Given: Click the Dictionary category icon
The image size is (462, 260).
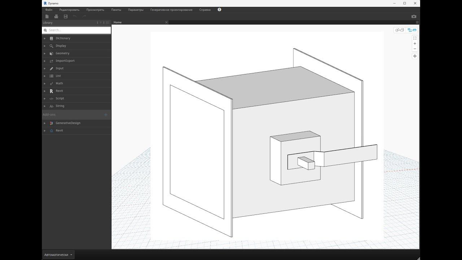Looking at the screenshot, I should pyautogui.click(x=51, y=38).
